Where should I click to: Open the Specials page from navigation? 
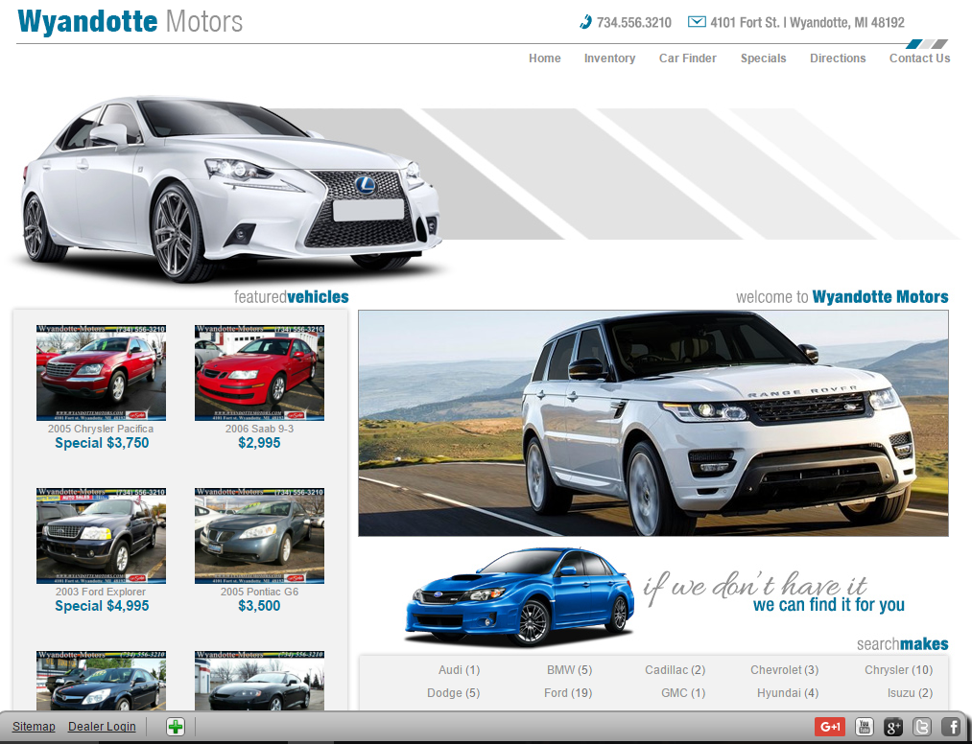coord(763,58)
